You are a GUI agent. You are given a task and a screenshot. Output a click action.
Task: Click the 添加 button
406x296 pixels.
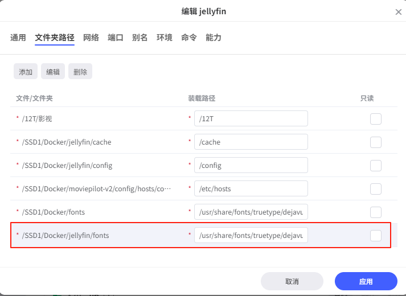26,71
